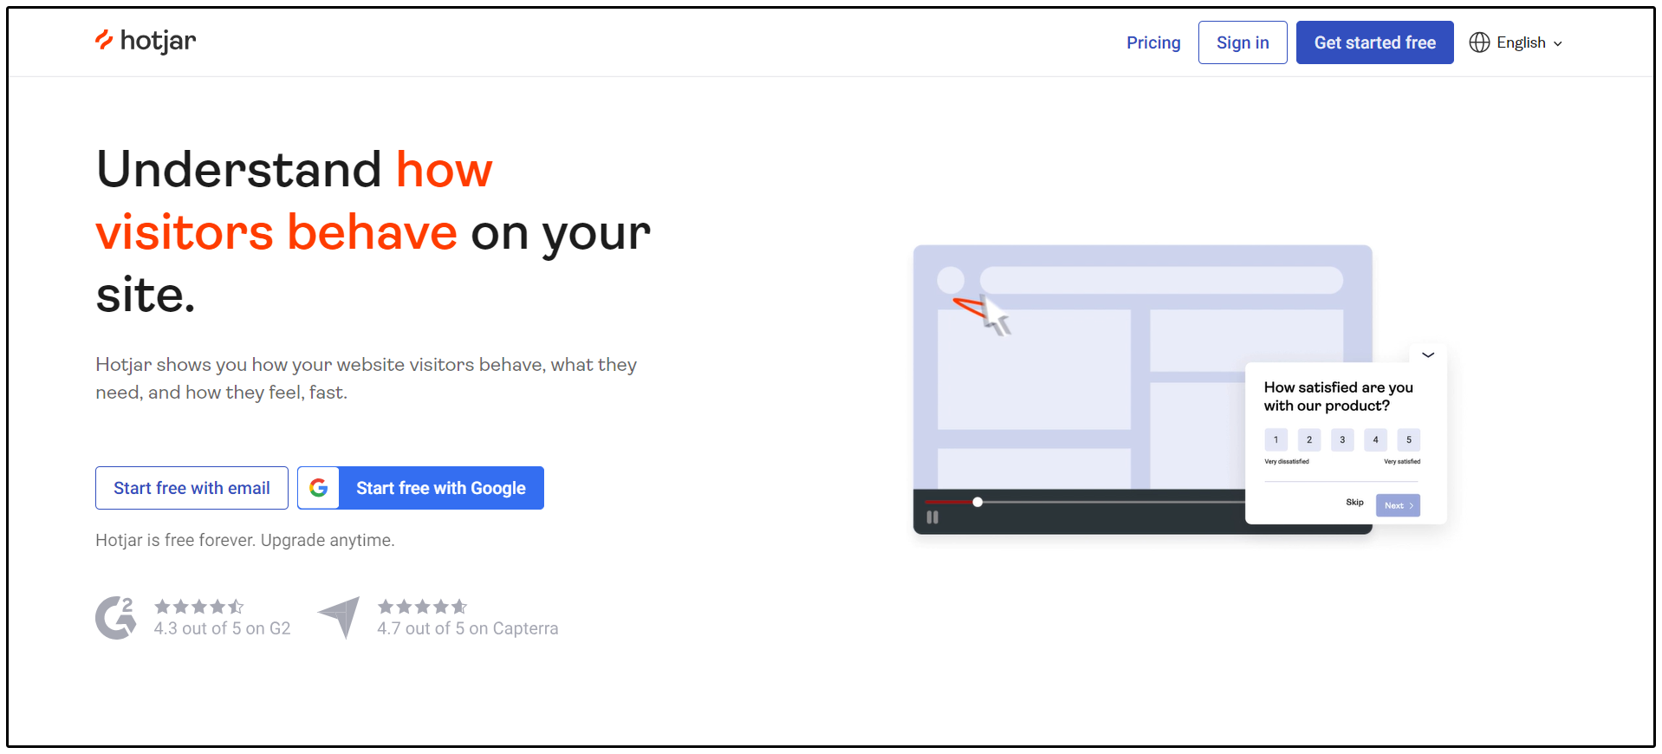Click the G2 star rating icons
Viewport: 1662px width, 754px height.
pyautogui.click(x=198, y=607)
